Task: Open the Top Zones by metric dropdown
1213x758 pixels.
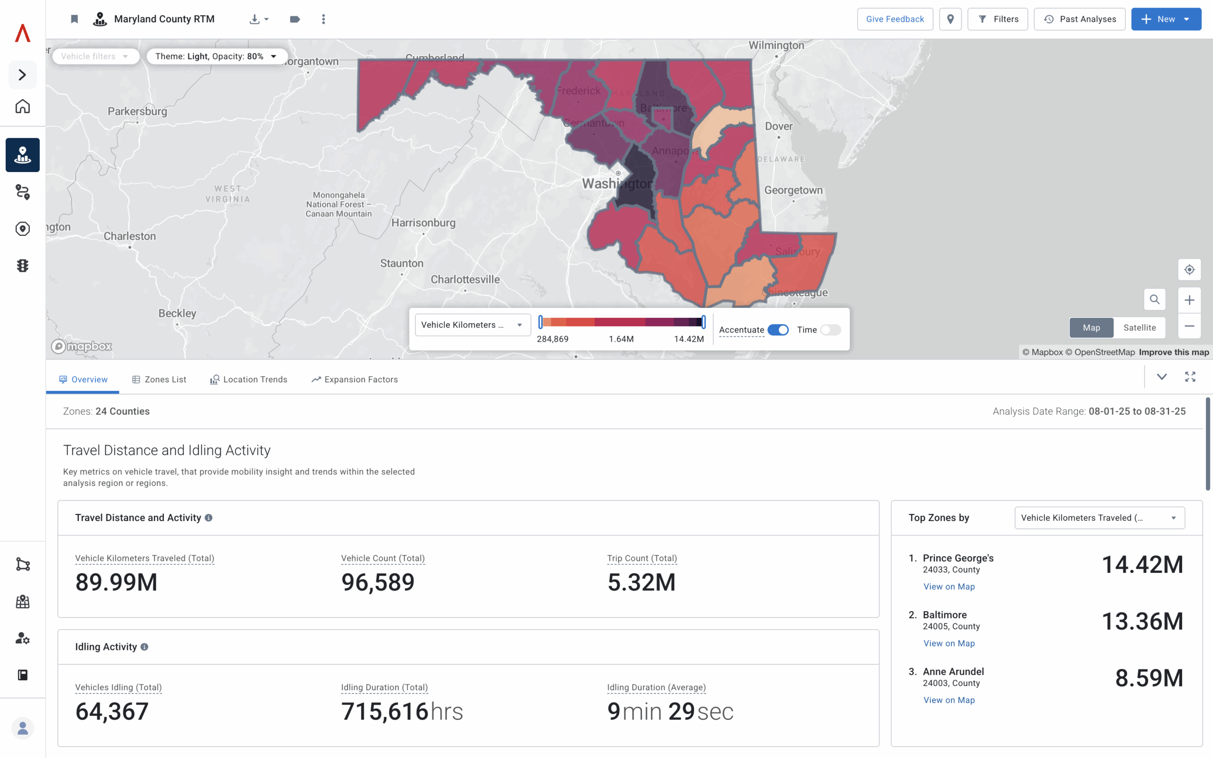Action: 1099,518
